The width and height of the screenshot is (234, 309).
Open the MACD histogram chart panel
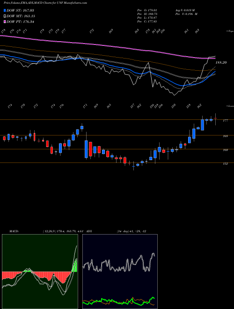tap(40, 272)
